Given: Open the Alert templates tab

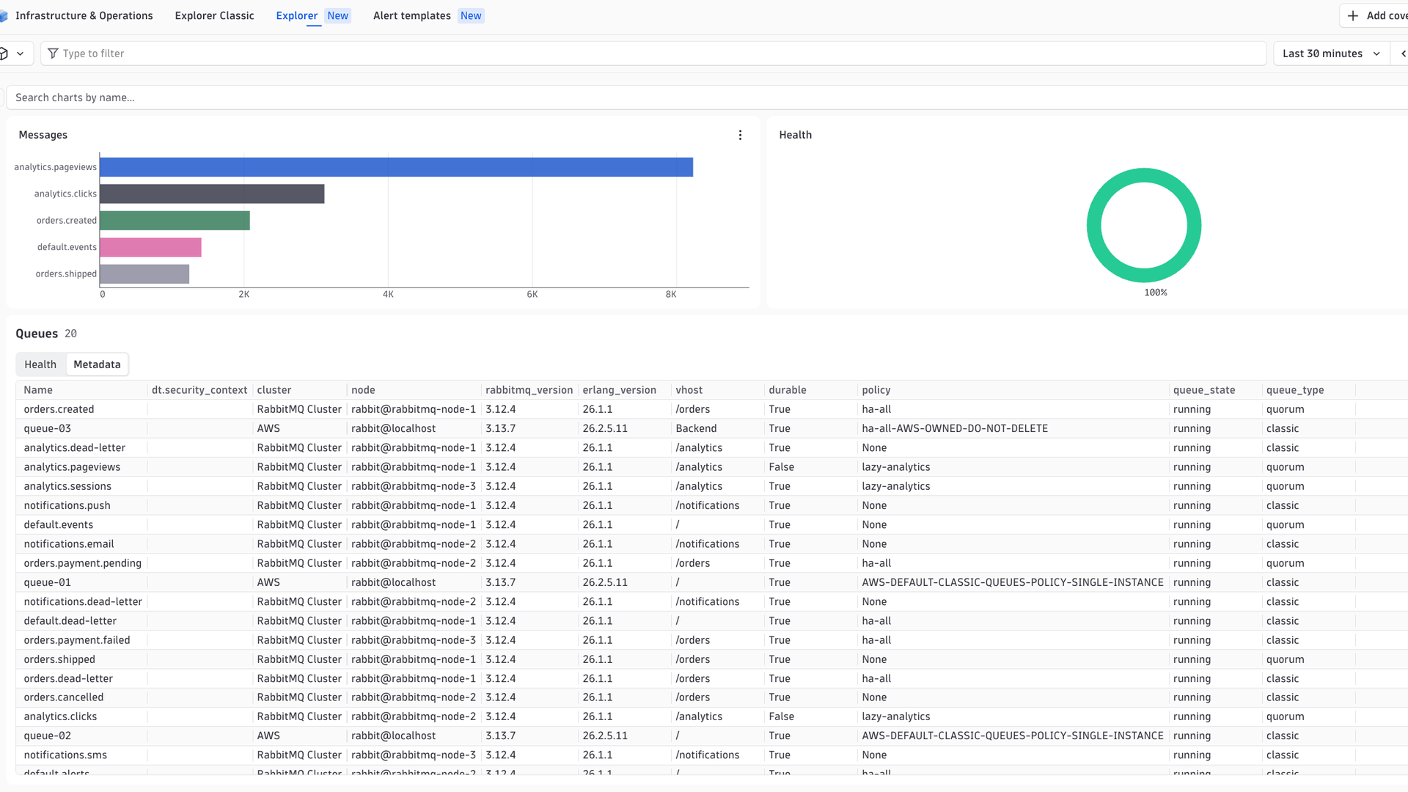Looking at the screenshot, I should tap(411, 15).
